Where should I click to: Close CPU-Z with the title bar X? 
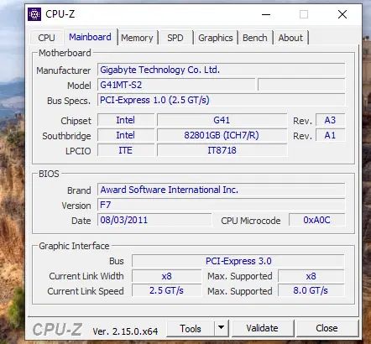coord(342,14)
